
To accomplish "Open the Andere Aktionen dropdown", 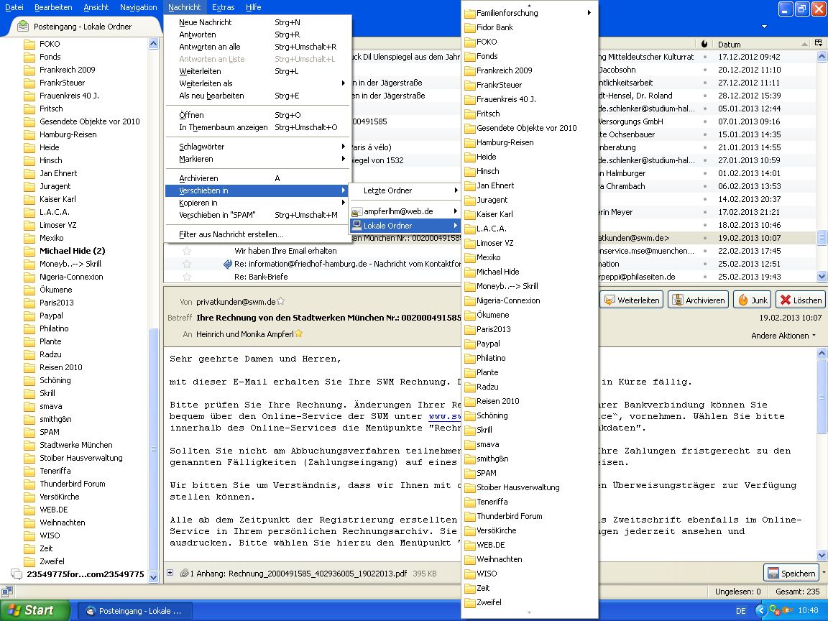I will click(783, 336).
